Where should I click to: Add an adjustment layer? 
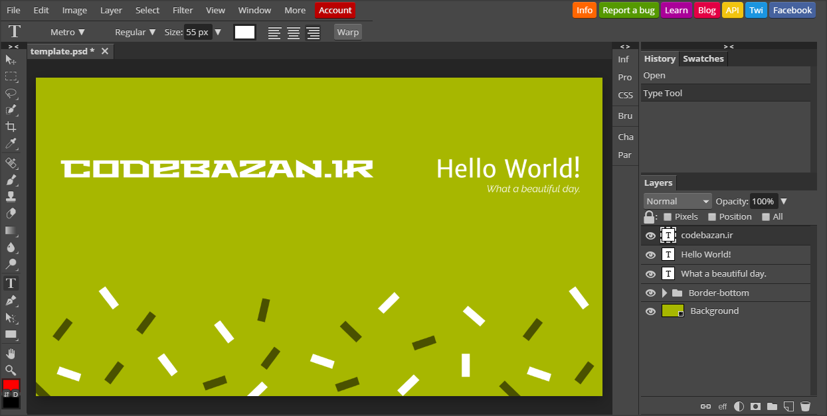coord(739,406)
